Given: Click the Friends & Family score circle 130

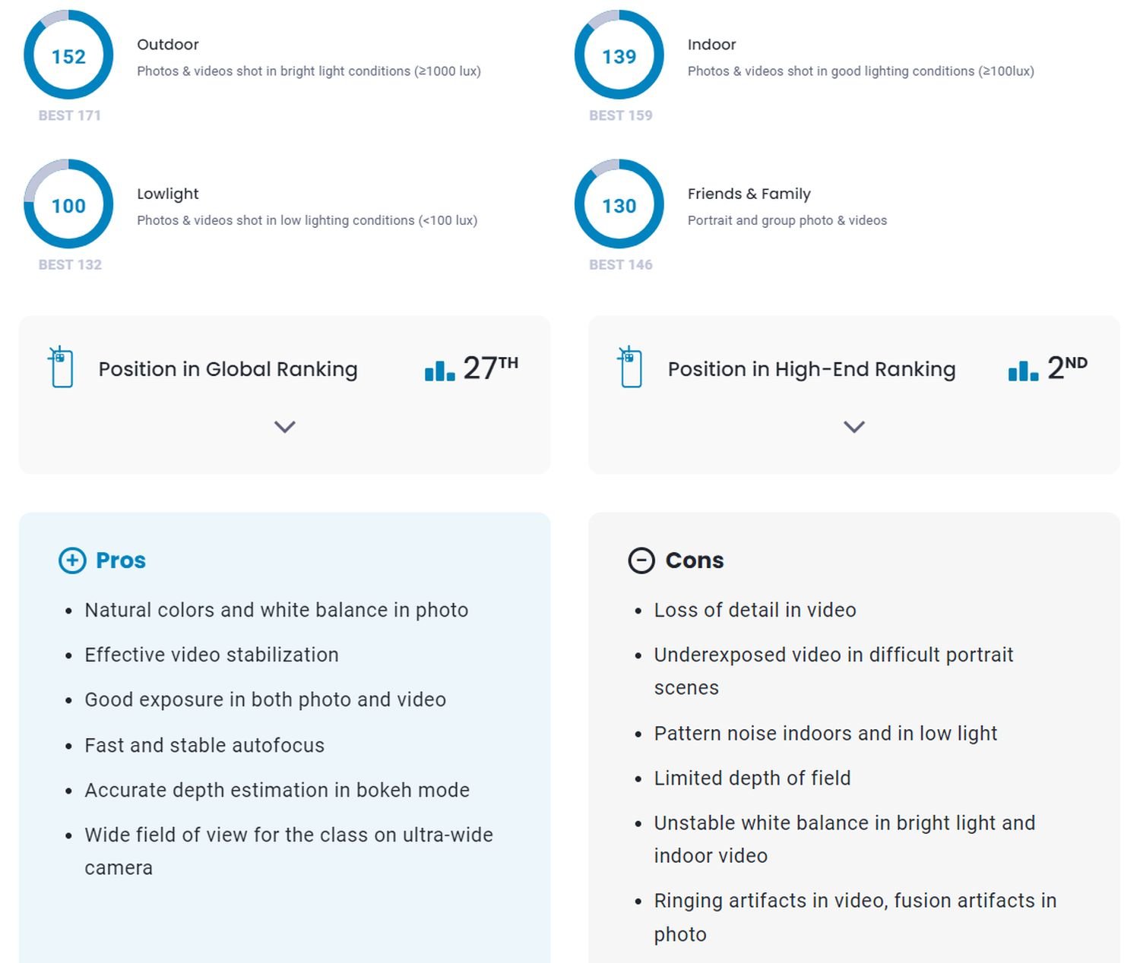Looking at the screenshot, I should [619, 204].
